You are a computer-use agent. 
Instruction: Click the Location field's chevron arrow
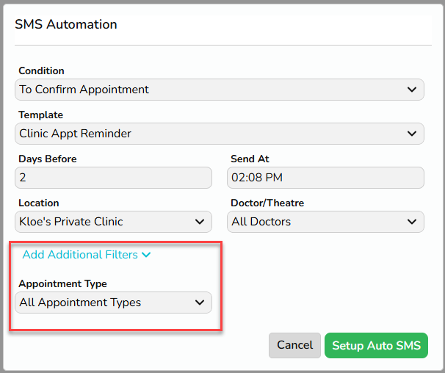pyautogui.click(x=200, y=222)
